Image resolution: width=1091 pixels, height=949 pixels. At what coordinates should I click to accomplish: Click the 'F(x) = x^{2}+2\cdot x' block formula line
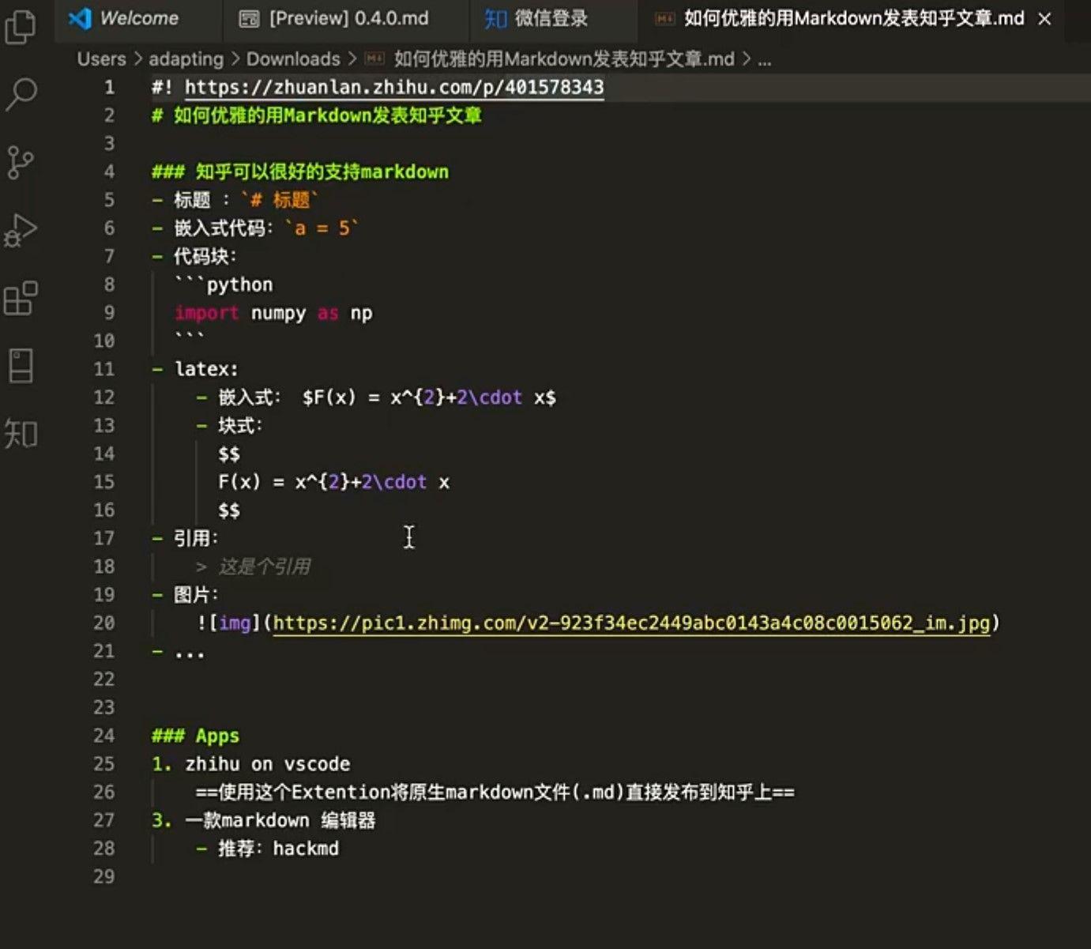click(334, 482)
